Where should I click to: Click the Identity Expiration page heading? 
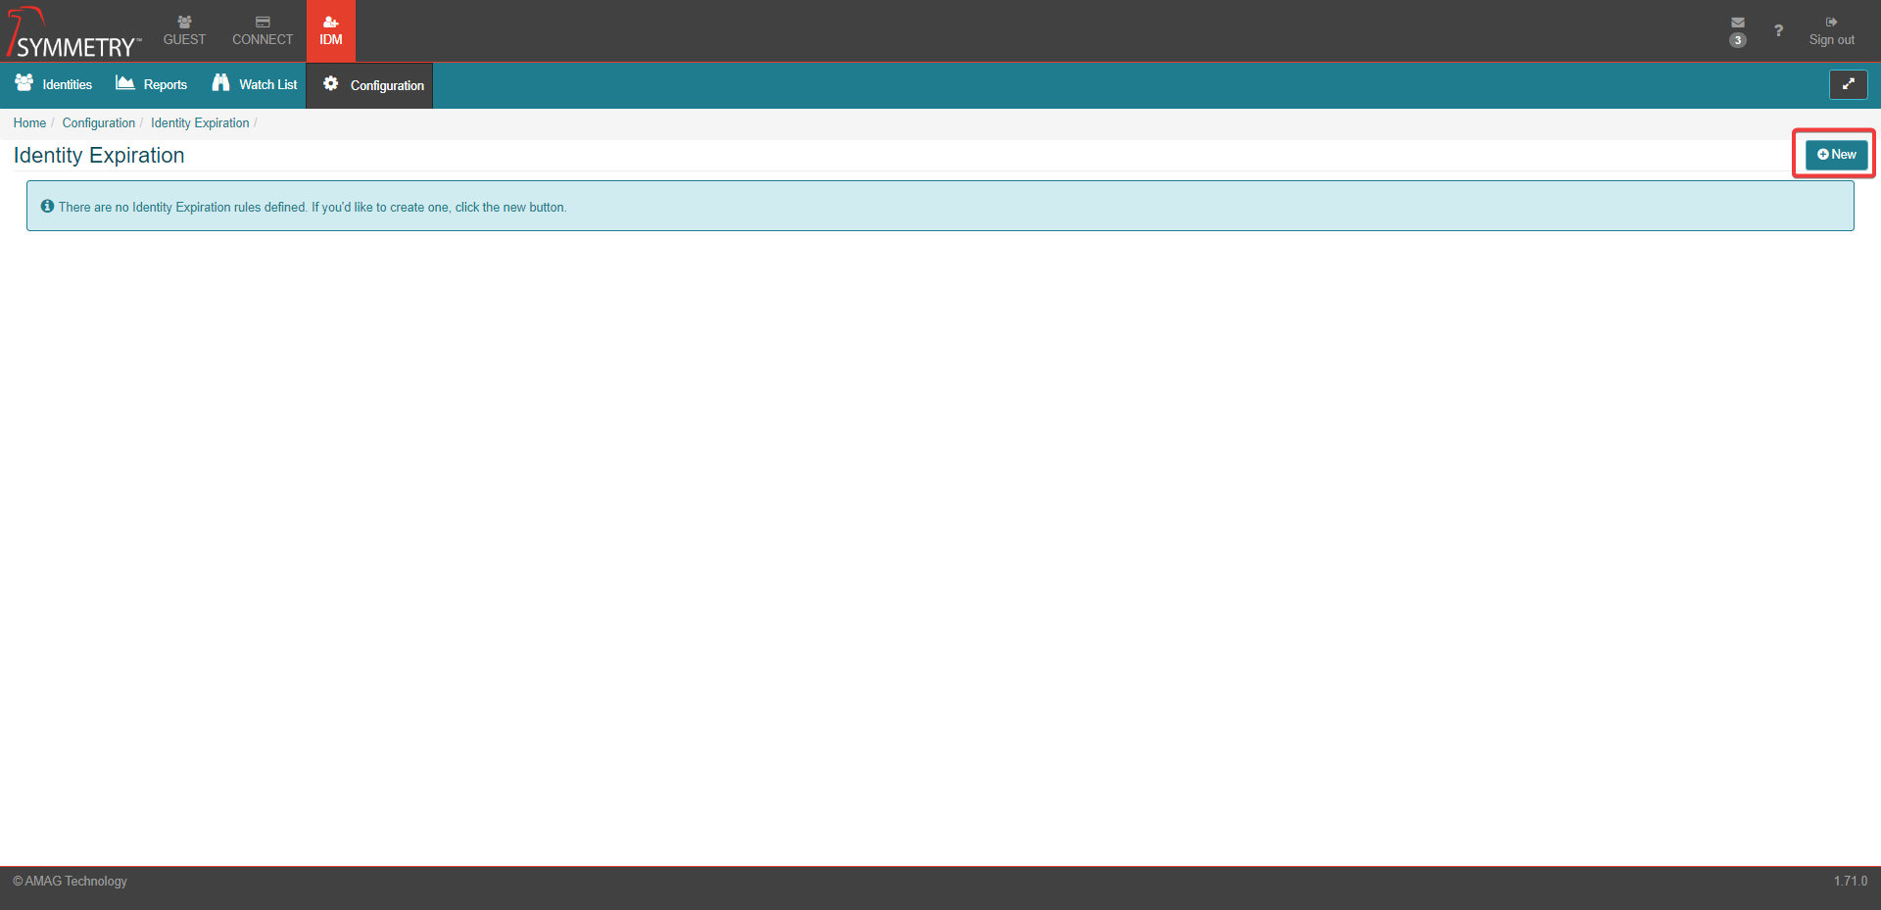99,156
